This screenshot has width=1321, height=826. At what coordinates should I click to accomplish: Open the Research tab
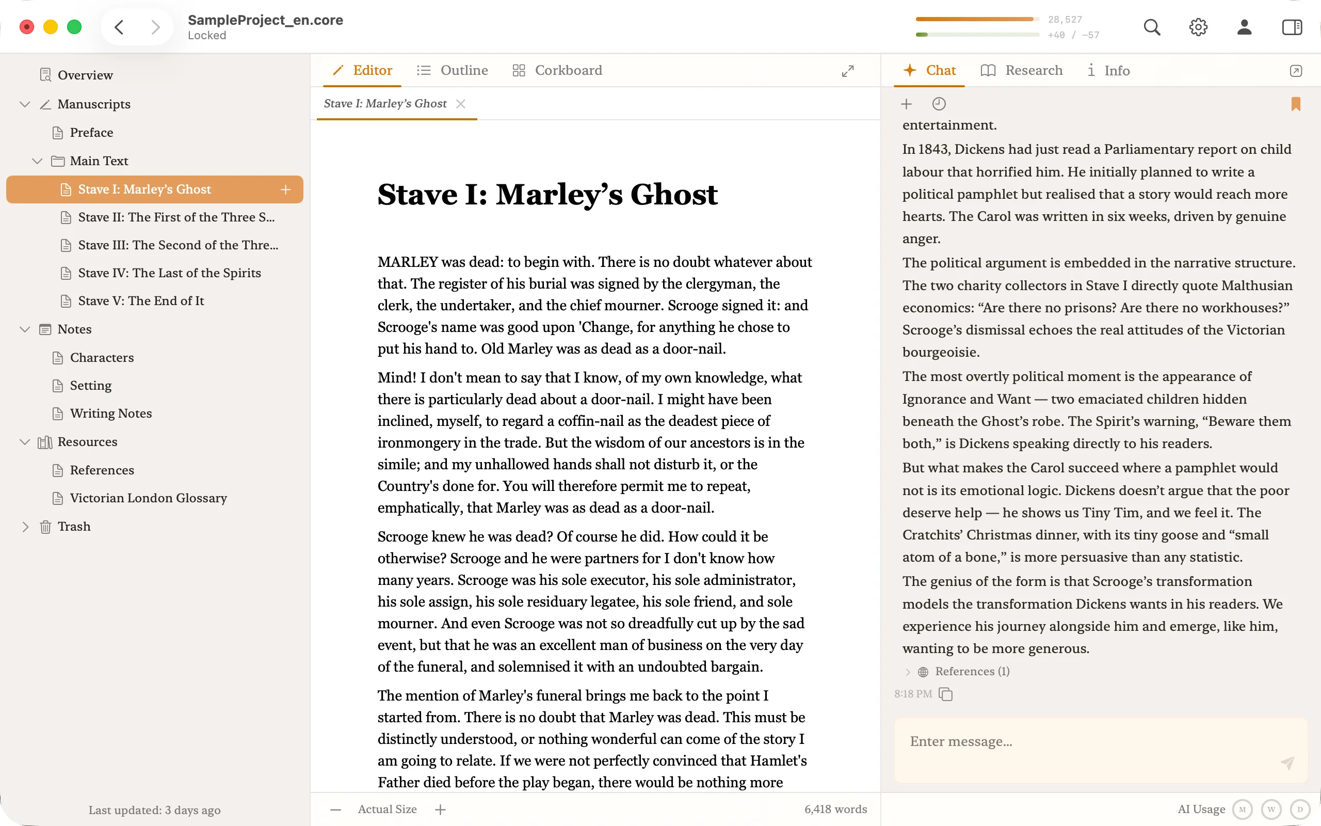[1022, 71]
